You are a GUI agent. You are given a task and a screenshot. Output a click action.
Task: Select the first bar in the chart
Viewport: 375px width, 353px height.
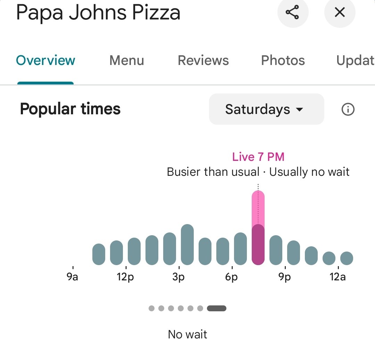tap(99, 254)
